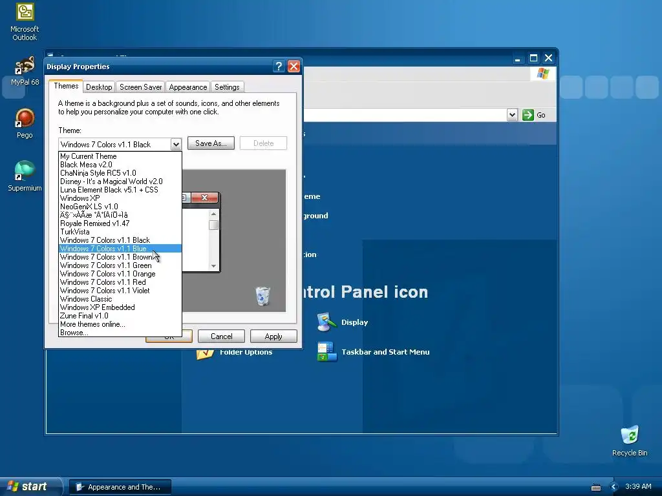
Task: Click the Appearance and Themes taskbar button
Action: tap(120, 487)
